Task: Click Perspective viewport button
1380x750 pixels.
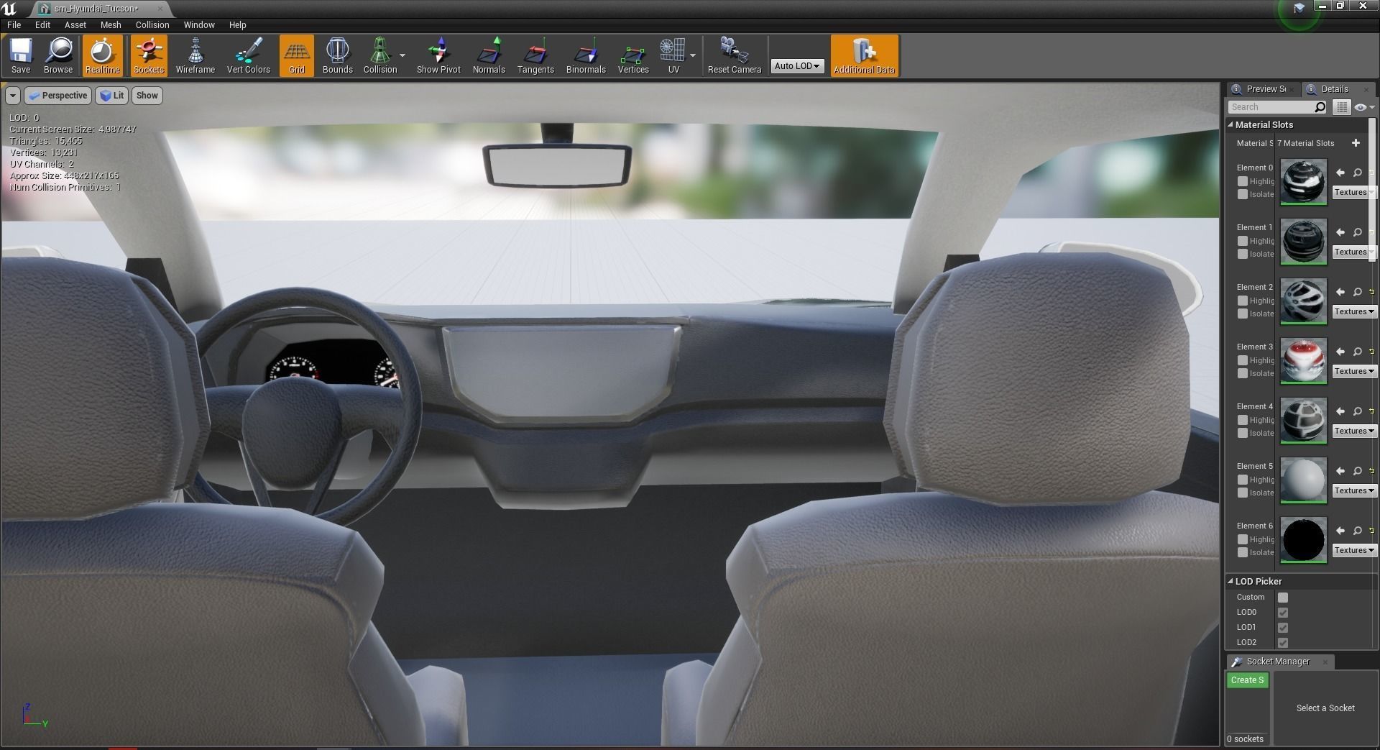Action: pos(58,96)
